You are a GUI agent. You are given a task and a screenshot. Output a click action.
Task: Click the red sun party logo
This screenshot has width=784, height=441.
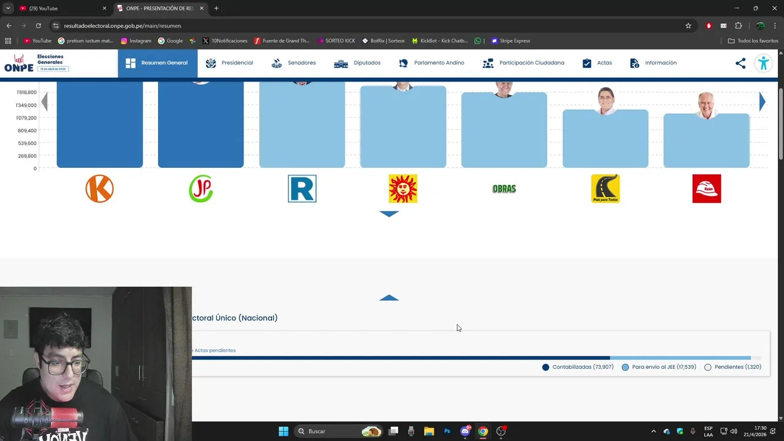[x=403, y=189]
